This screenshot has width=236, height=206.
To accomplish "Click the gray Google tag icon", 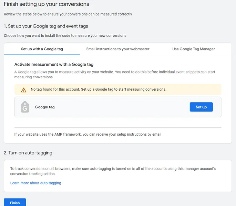I will pyautogui.click(x=25, y=107).
